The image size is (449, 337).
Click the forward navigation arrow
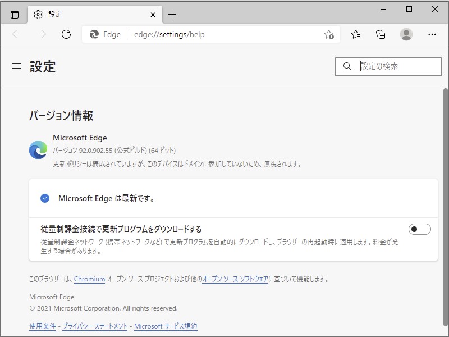(42, 34)
